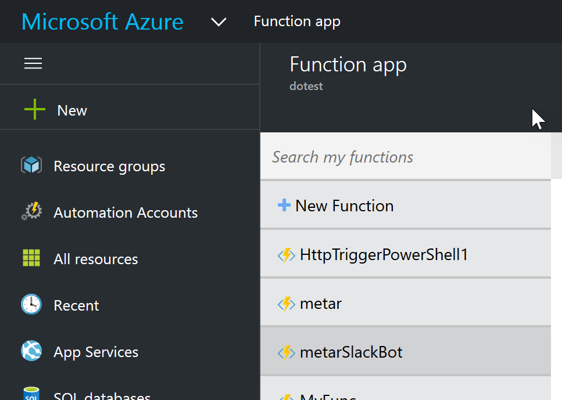Click the lightning icon beside metarSlackBot

(x=287, y=353)
